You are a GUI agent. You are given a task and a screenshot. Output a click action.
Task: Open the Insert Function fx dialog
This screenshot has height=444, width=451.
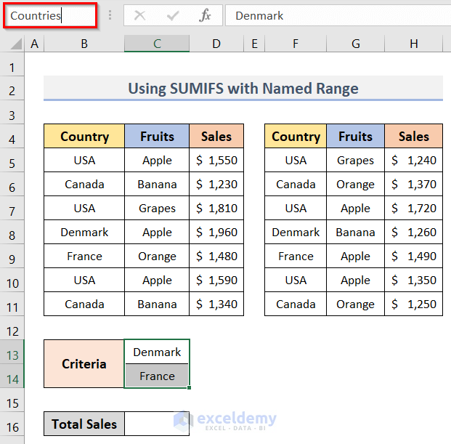click(x=206, y=15)
